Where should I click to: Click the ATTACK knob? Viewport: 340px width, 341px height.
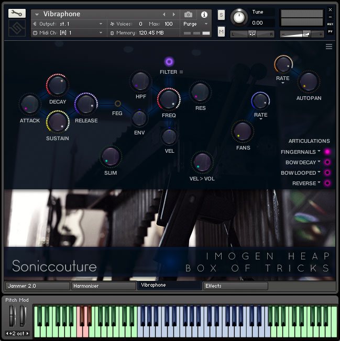30,105
